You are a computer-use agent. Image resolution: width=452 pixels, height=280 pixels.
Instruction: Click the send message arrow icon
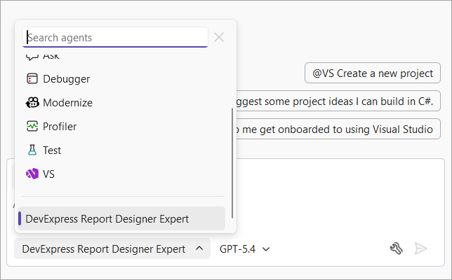coord(420,248)
